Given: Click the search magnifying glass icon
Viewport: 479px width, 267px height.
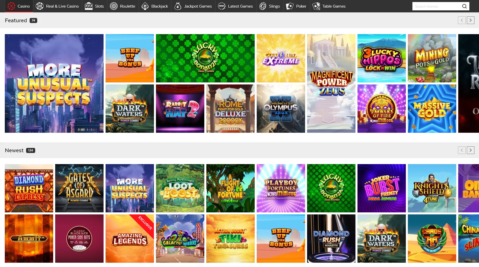Looking at the screenshot, I should click(x=464, y=6).
